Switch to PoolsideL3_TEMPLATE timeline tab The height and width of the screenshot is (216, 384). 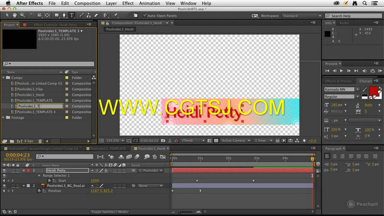(108, 149)
